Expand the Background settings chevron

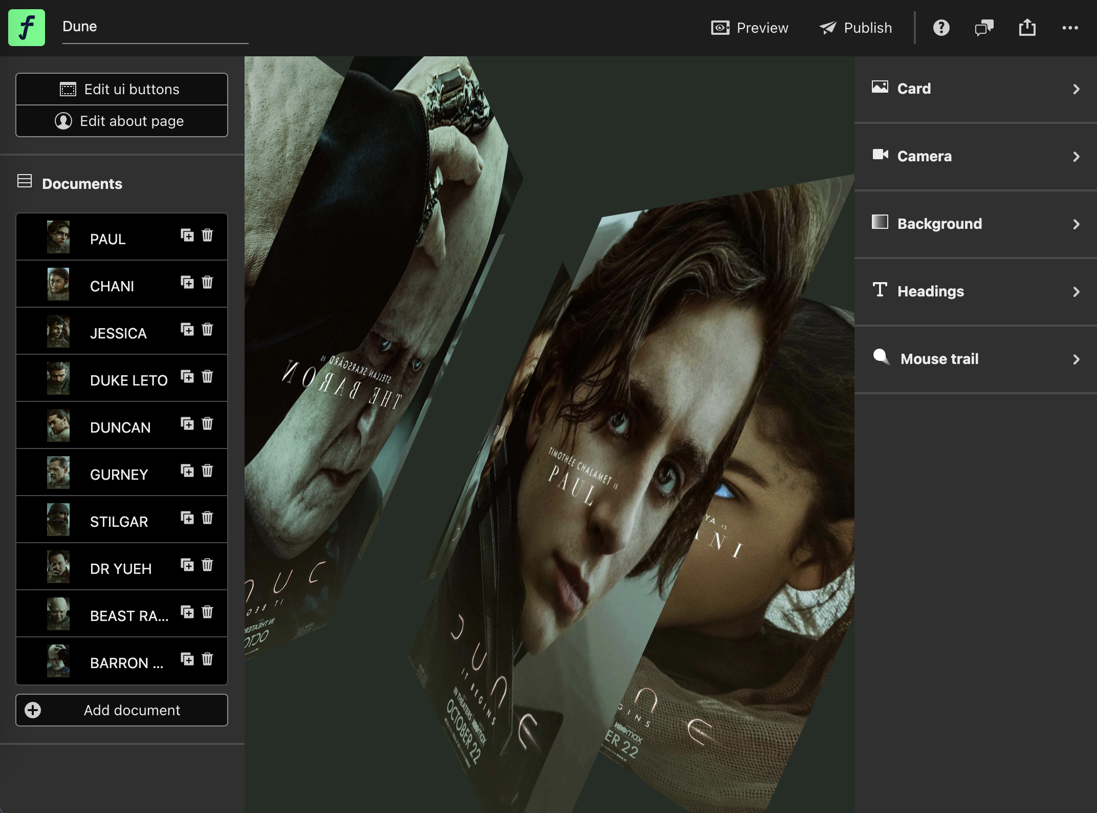1076,224
